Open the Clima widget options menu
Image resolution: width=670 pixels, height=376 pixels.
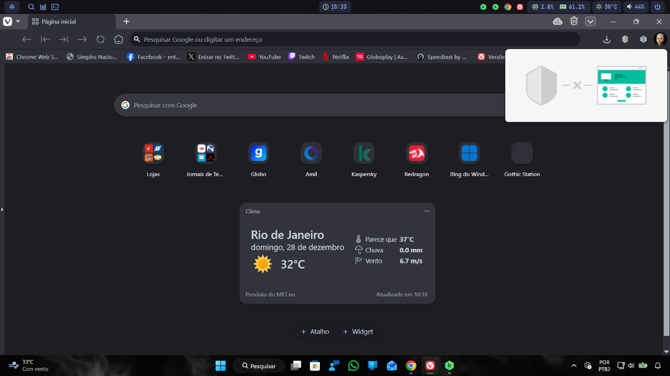point(427,211)
